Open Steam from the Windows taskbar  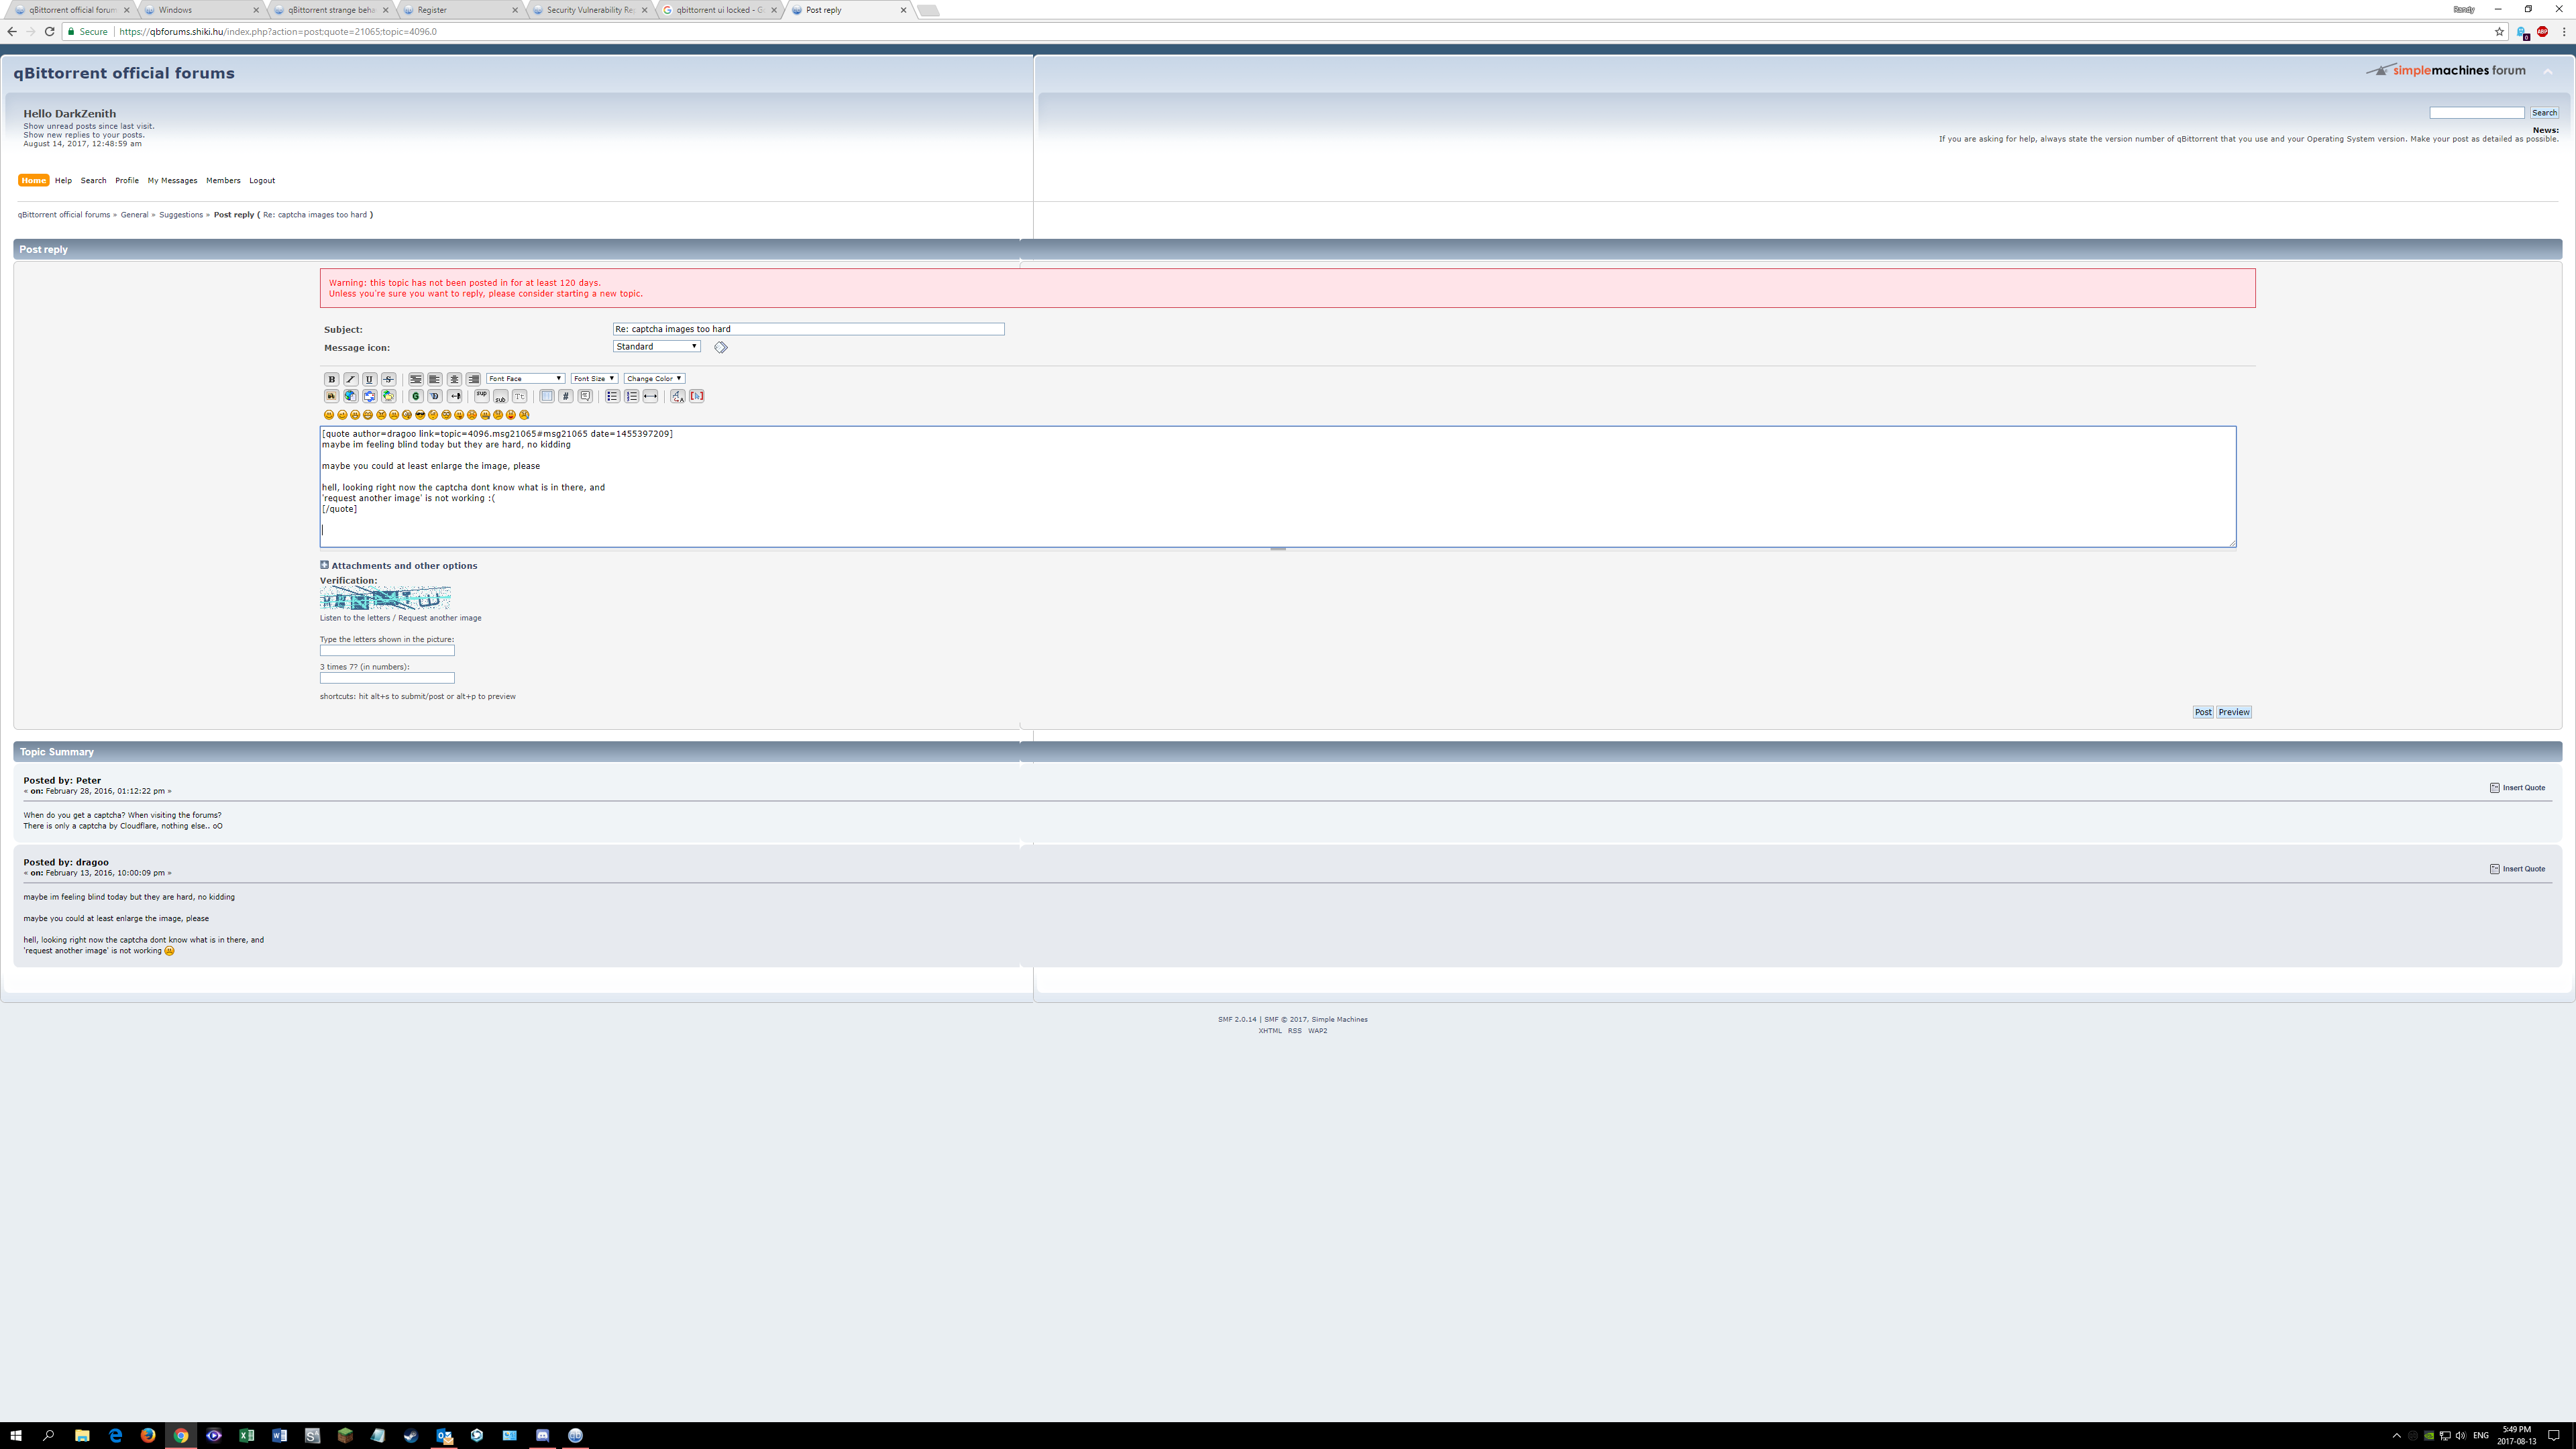coord(411,1435)
